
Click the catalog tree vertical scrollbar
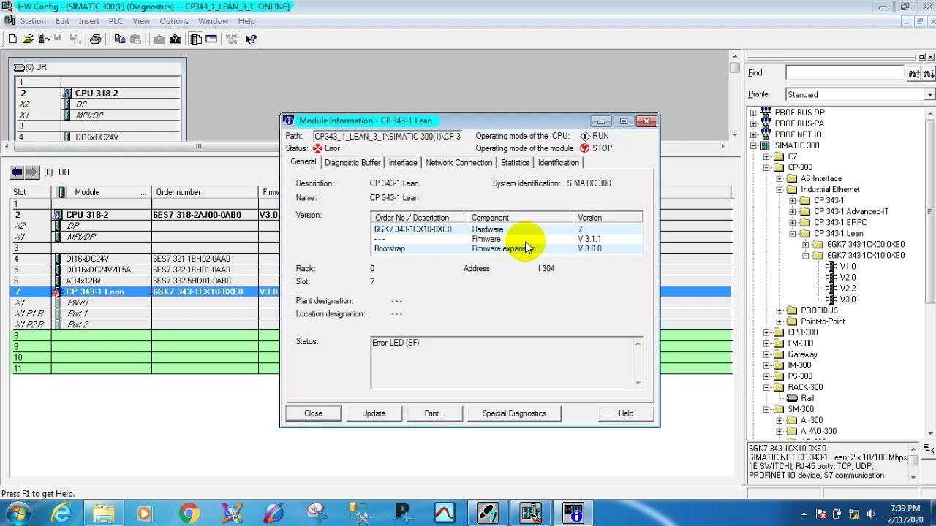point(930,274)
